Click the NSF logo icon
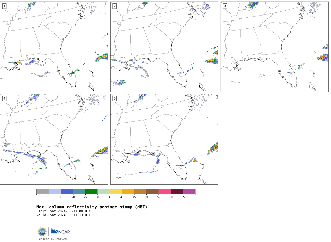The image size is (331, 242). [x=42, y=232]
